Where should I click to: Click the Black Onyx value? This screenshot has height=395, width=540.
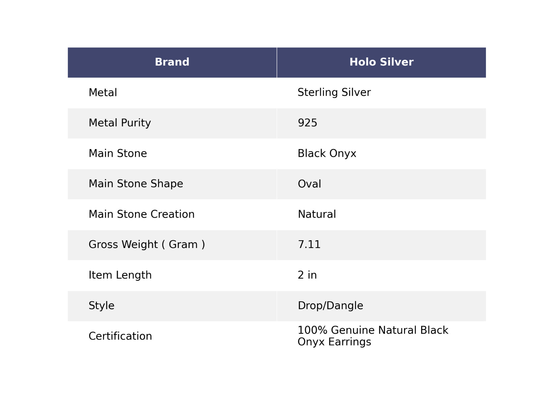327,153
